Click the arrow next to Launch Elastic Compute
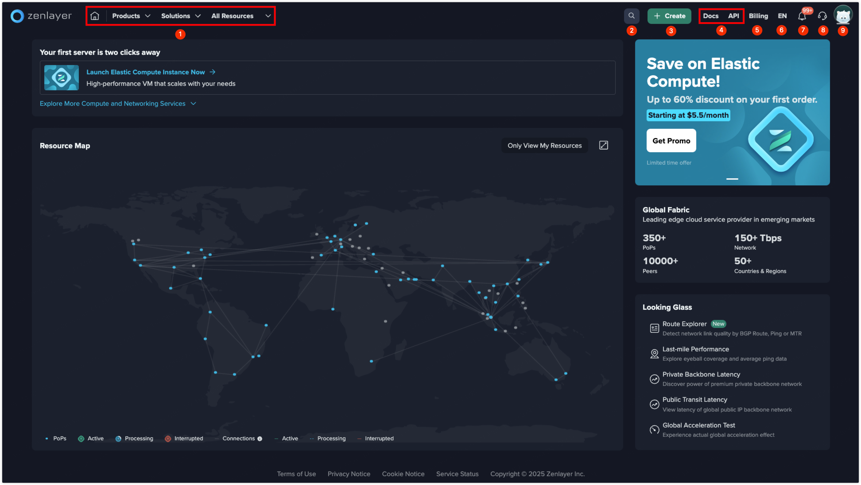 pos(213,72)
